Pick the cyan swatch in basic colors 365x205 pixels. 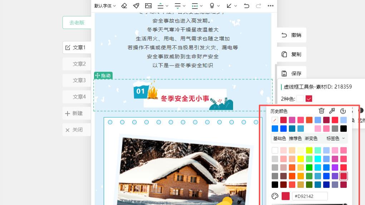click(x=318, y=159)
